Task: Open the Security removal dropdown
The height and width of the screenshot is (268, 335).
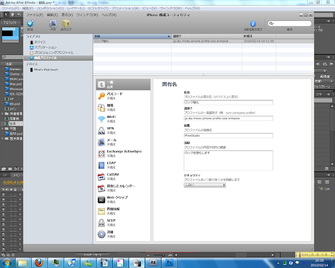Action: pos(205,185)
